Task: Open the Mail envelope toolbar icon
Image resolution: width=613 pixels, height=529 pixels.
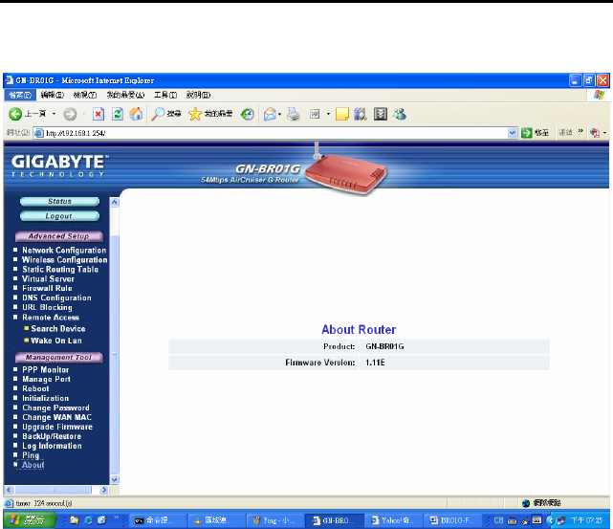Action: click(x=270, y=114)
